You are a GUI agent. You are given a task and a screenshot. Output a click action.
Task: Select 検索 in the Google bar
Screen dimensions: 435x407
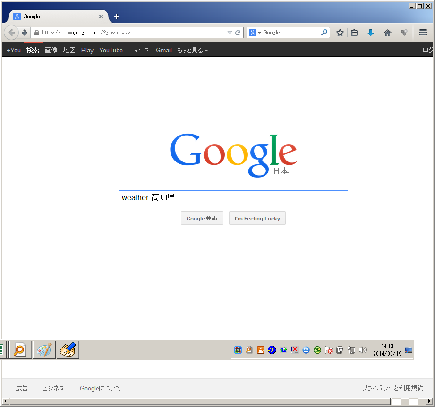pos(33,50)
